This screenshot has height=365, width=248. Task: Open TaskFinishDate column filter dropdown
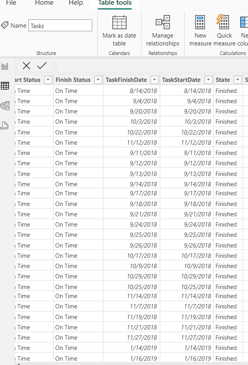pos(155,80)
